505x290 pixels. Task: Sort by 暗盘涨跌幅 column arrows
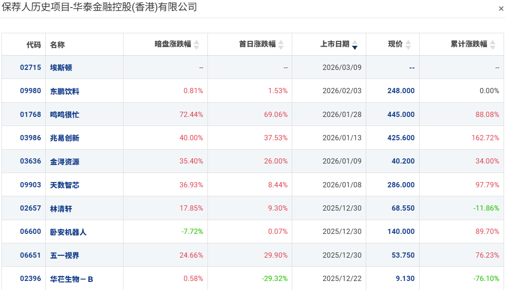pyautogui.click(x=196, y=45)
